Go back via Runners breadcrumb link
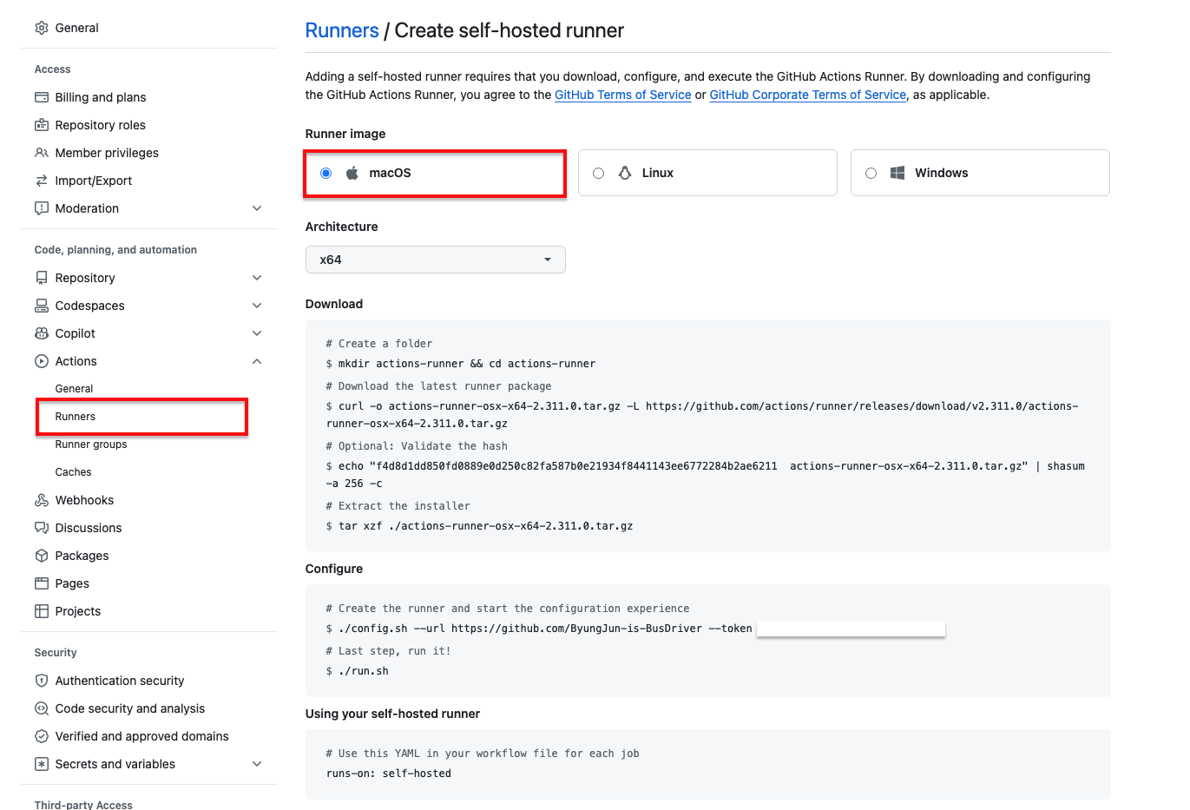Viewport: 1190px width, 810px height. (x=342, y=30)
